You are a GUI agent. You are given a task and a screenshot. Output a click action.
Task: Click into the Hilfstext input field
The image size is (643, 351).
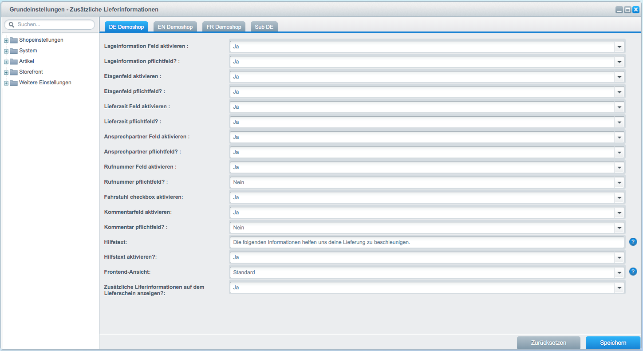pos(427,242)
